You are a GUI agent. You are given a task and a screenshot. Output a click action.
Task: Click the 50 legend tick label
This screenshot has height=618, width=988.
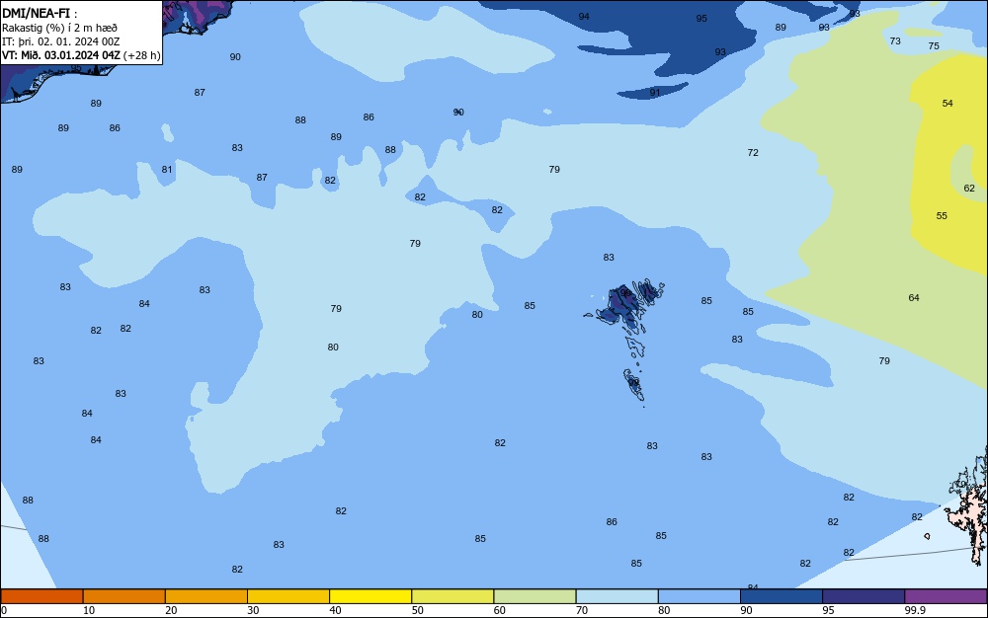(417, 610)
